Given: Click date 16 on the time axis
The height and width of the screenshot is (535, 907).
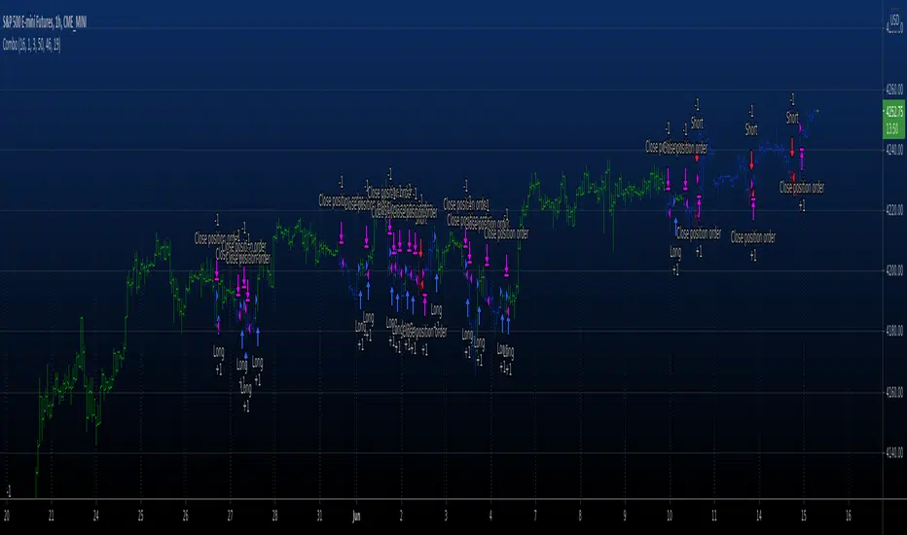Looking at the screenshot, I should (x=850, y=515).
